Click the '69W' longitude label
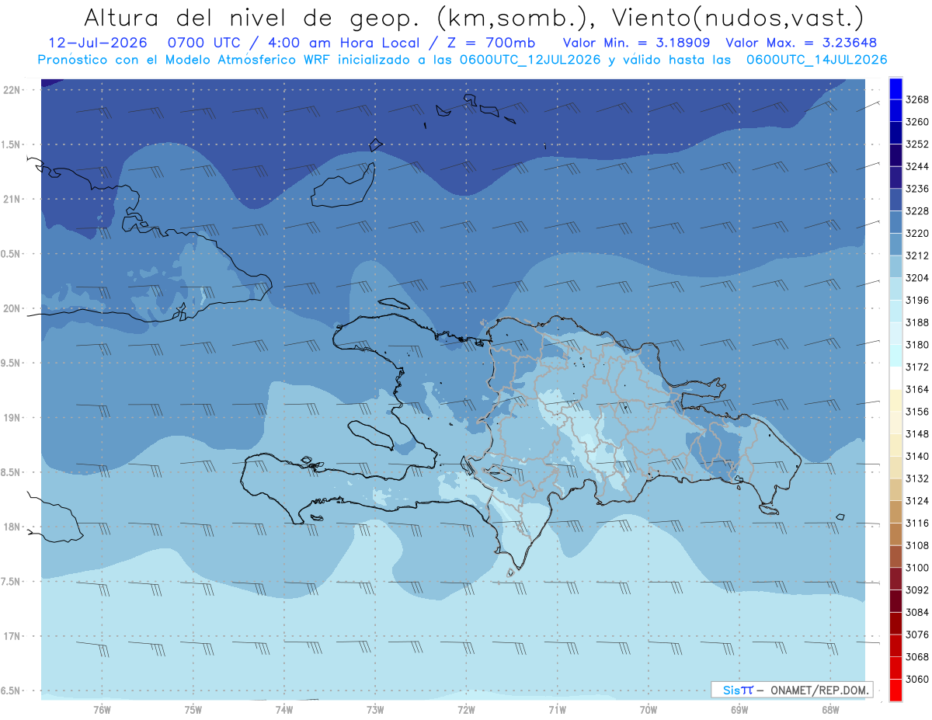The height and width of the screenshot is (720, 932). point(739,709)
